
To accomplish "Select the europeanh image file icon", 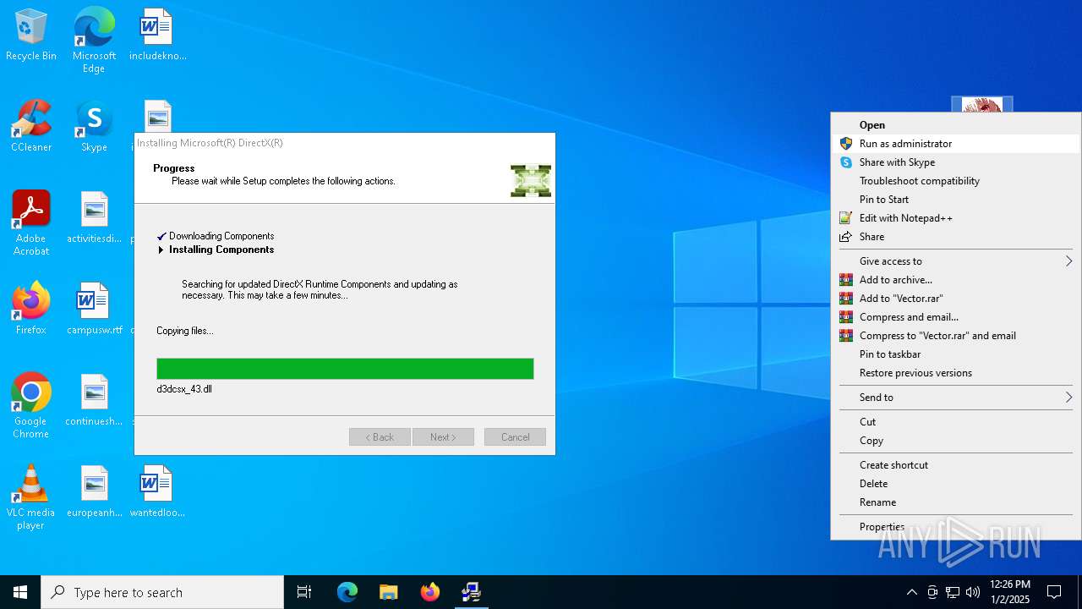I will [94, 492].
